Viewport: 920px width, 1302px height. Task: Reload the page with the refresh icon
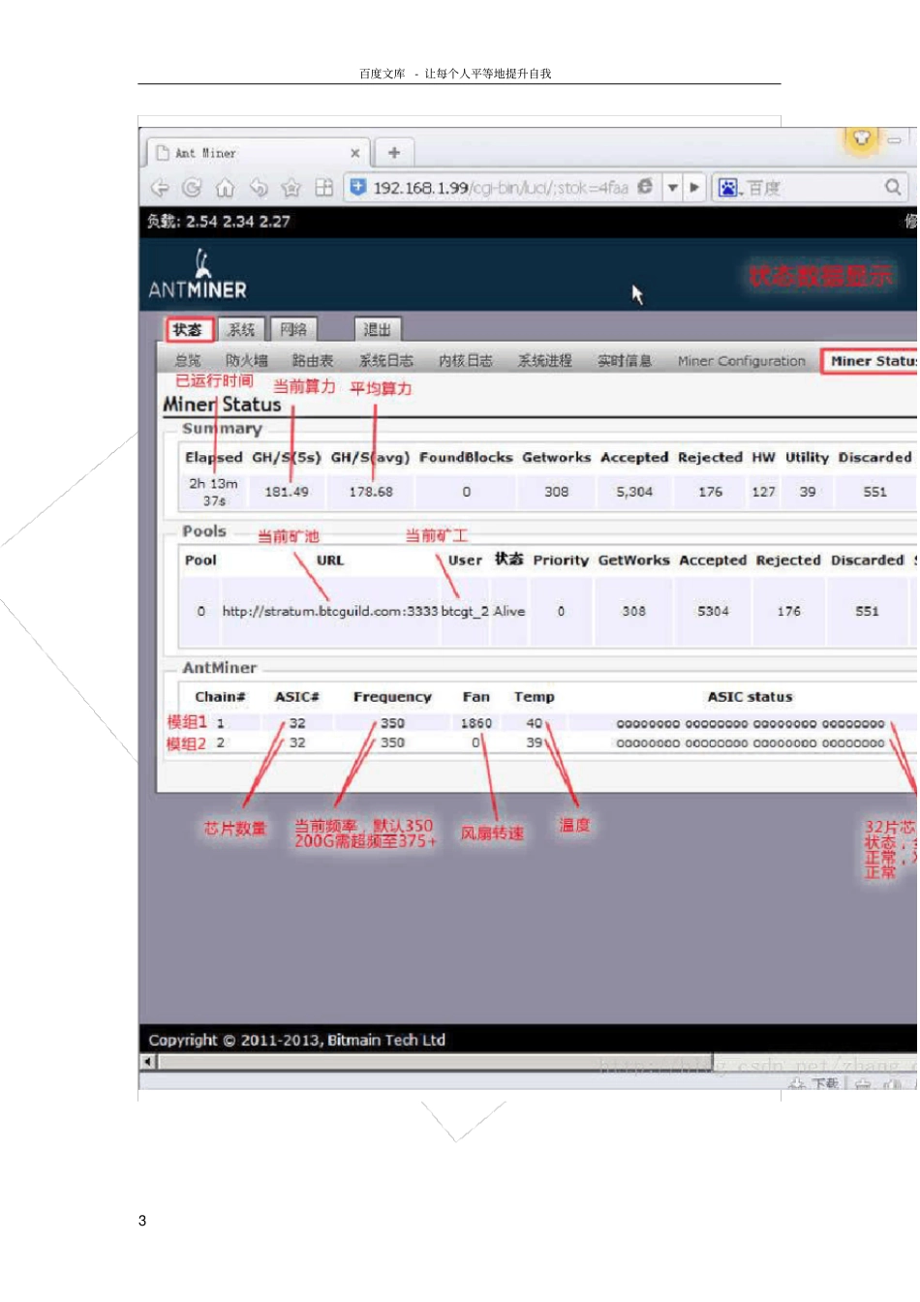(192, 188)
